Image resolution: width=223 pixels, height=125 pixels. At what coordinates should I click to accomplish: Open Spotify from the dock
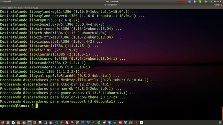[x=99, y=123]
